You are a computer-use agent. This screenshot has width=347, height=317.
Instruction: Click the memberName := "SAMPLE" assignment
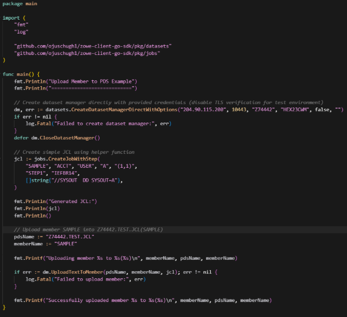[45, 244]
